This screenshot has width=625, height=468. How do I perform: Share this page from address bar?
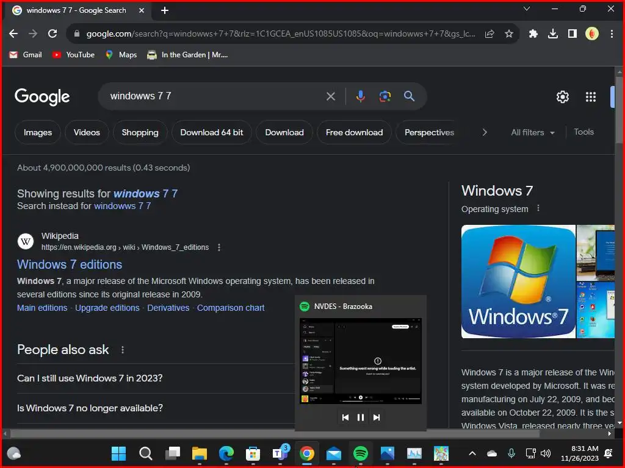(490, 34)
